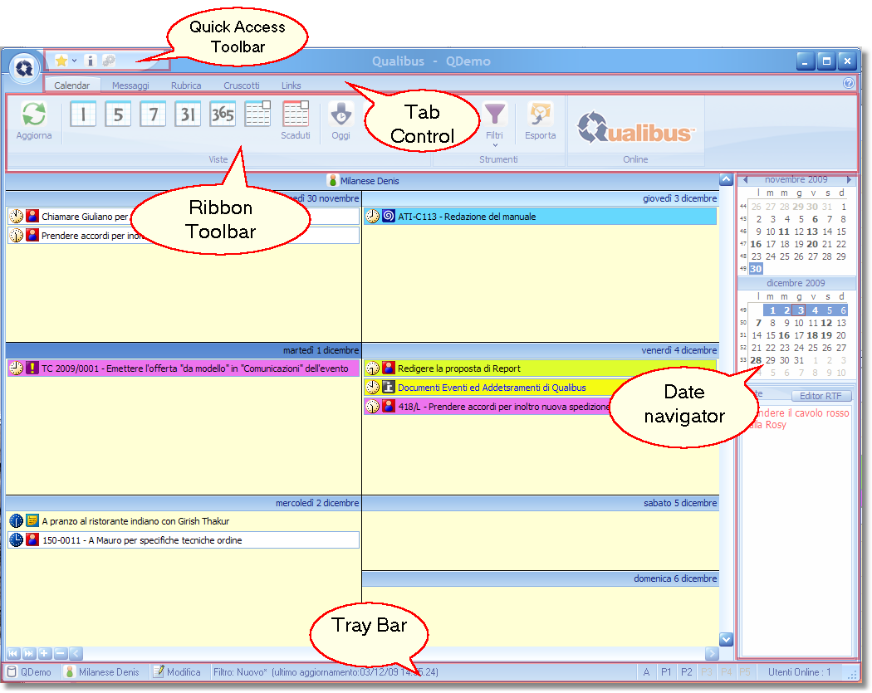Open the Messaggi tab
This screenshot has height=693, width=872.
point(130,85)
